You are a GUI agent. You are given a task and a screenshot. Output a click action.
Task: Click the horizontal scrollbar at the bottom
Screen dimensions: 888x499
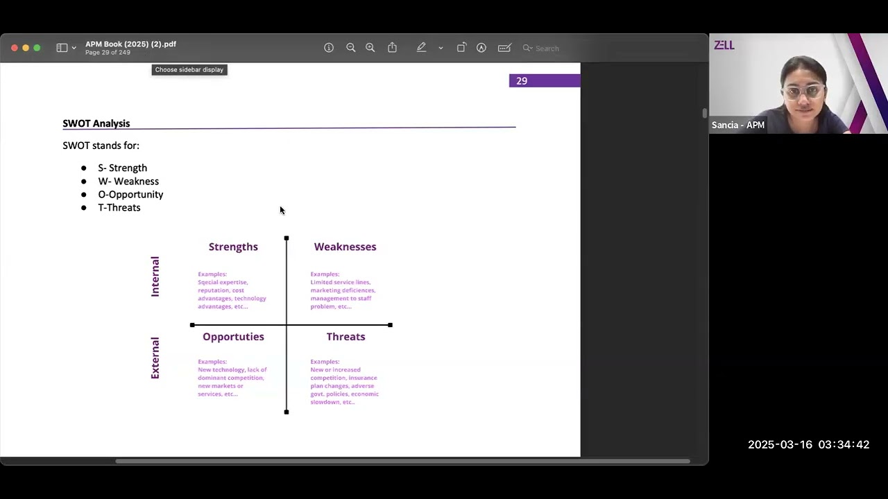[x=402, y=461]
